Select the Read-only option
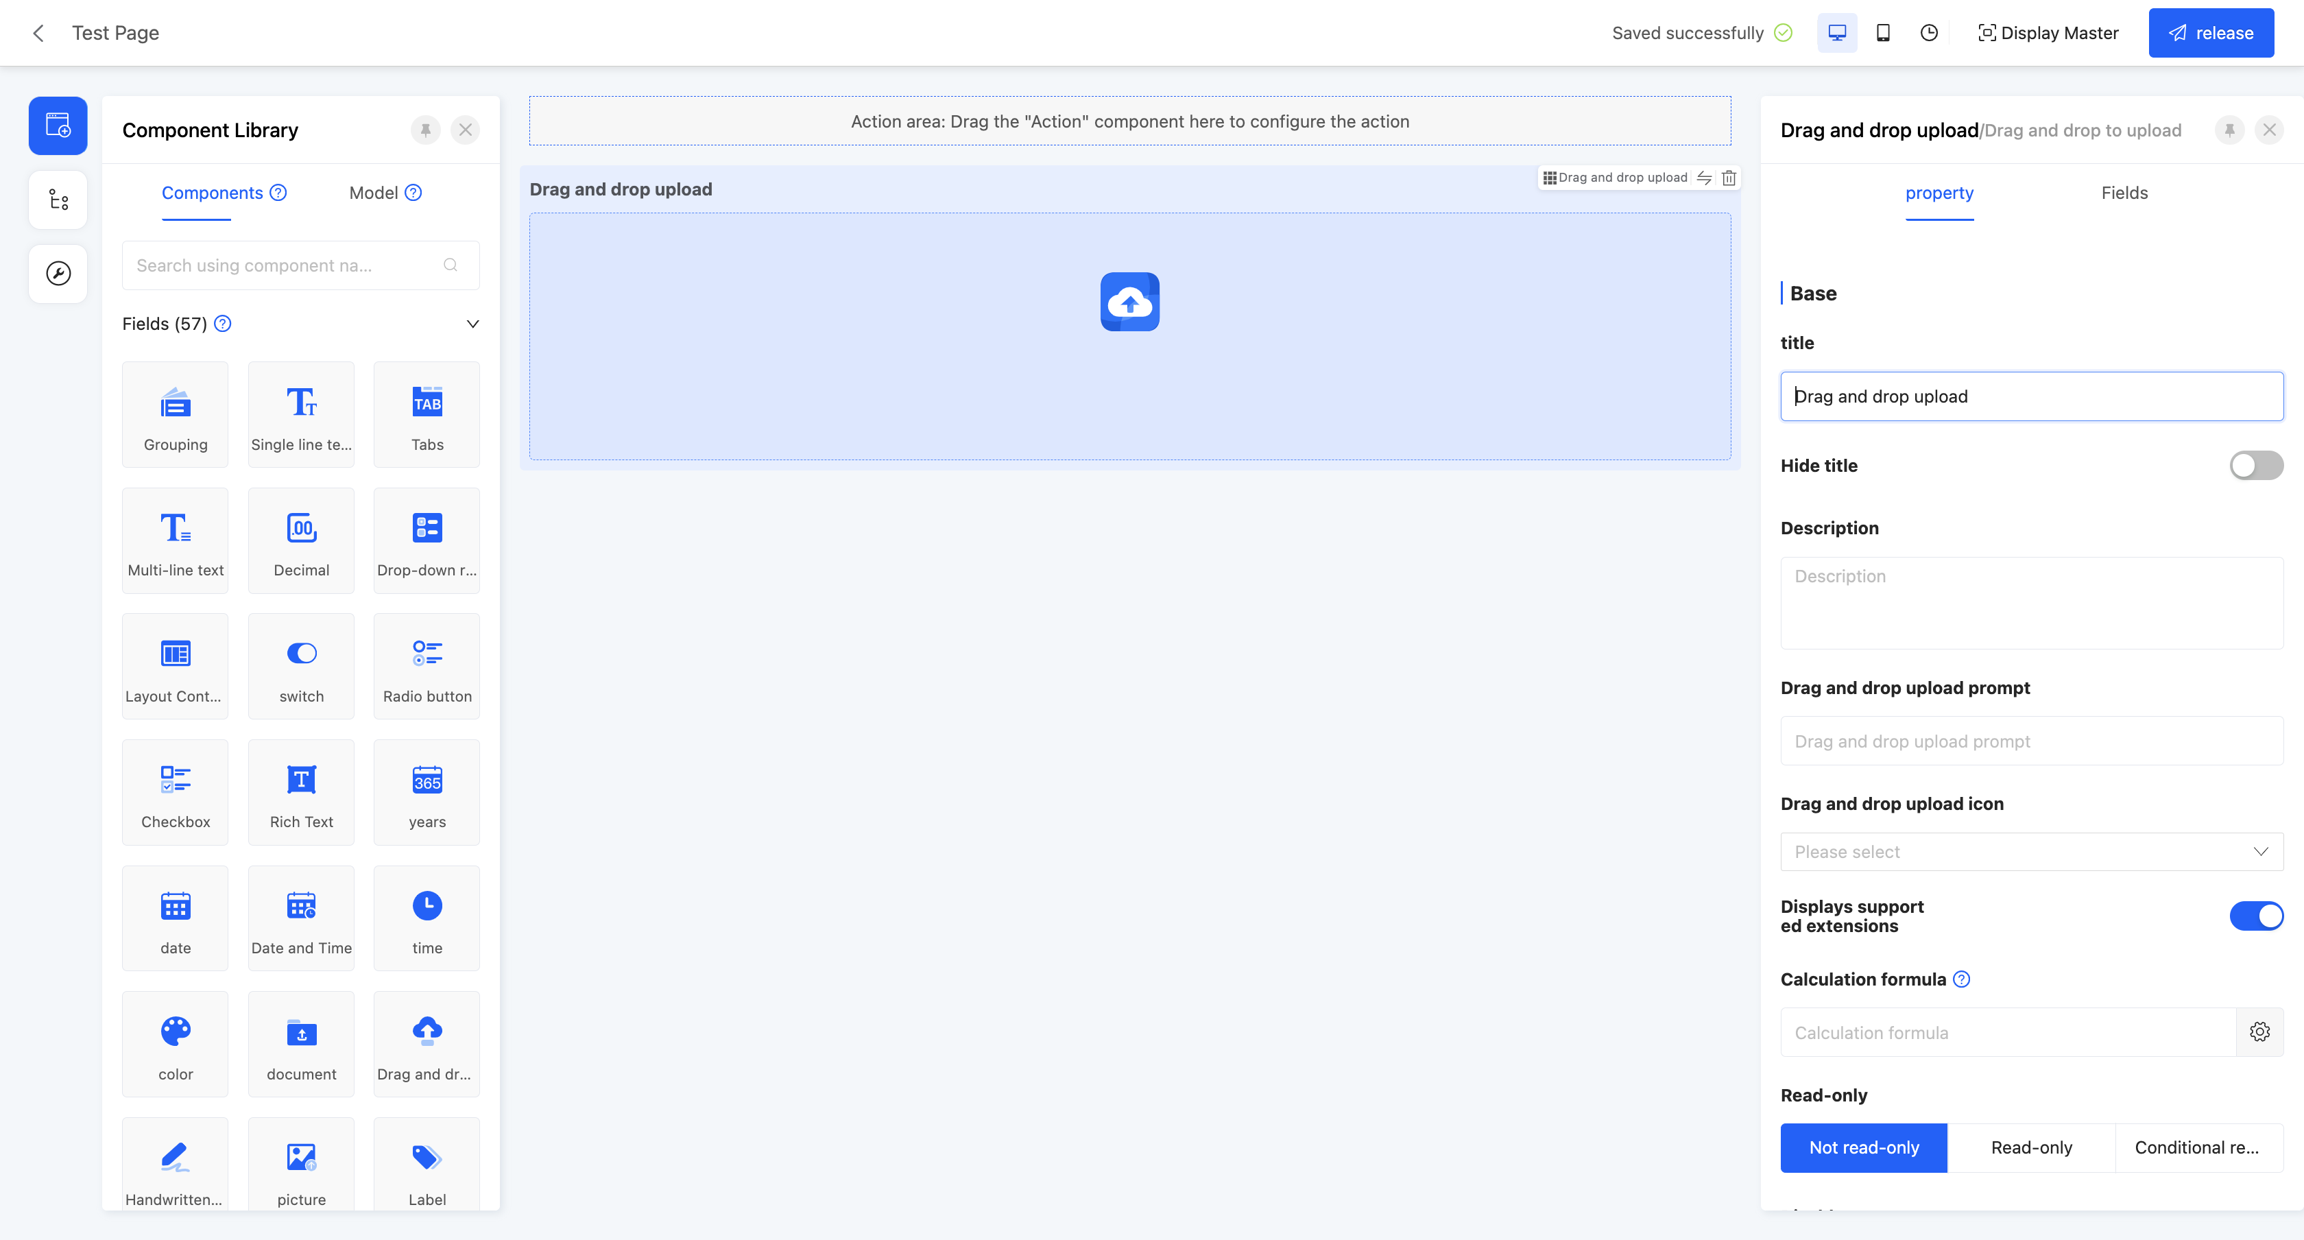Viewport: 2304px width, 1240px height. pos(2030,1148)
